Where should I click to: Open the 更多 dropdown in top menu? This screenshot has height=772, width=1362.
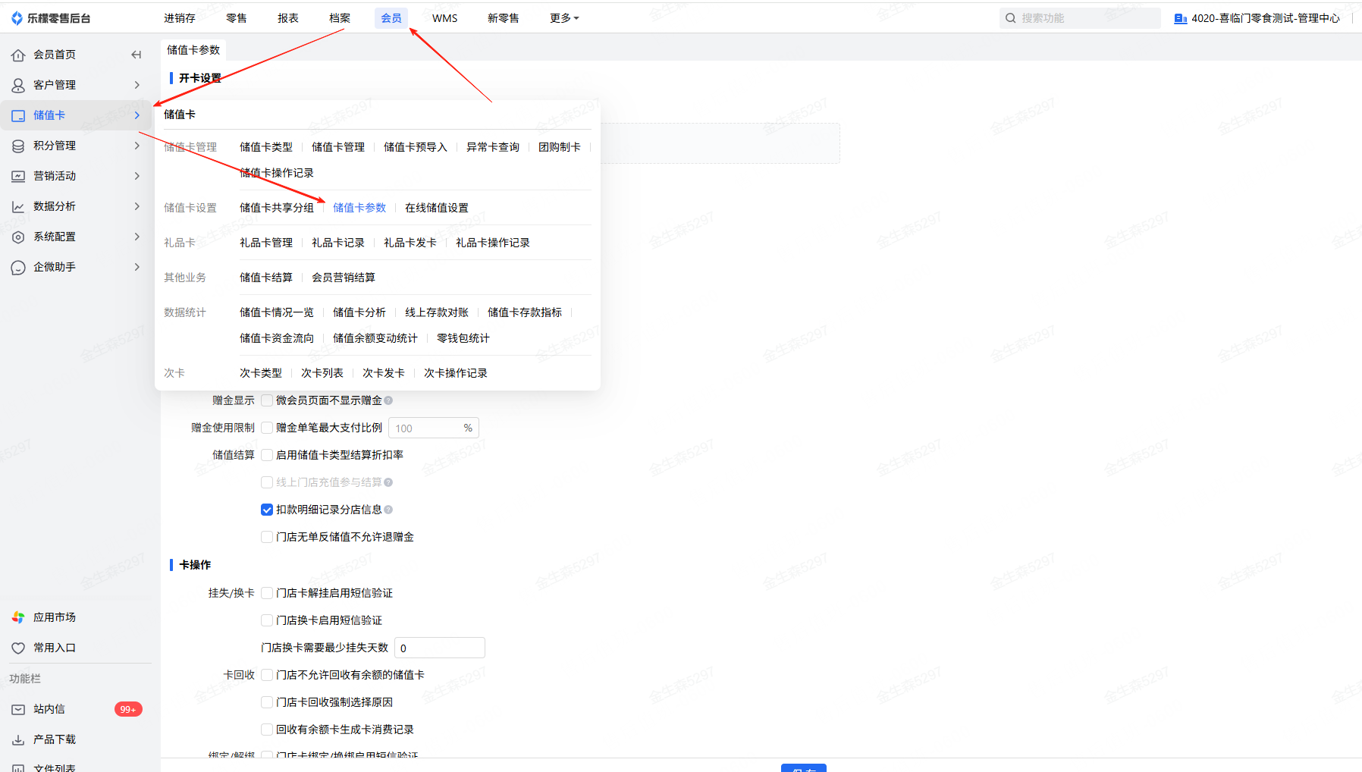tap(564, 18)
